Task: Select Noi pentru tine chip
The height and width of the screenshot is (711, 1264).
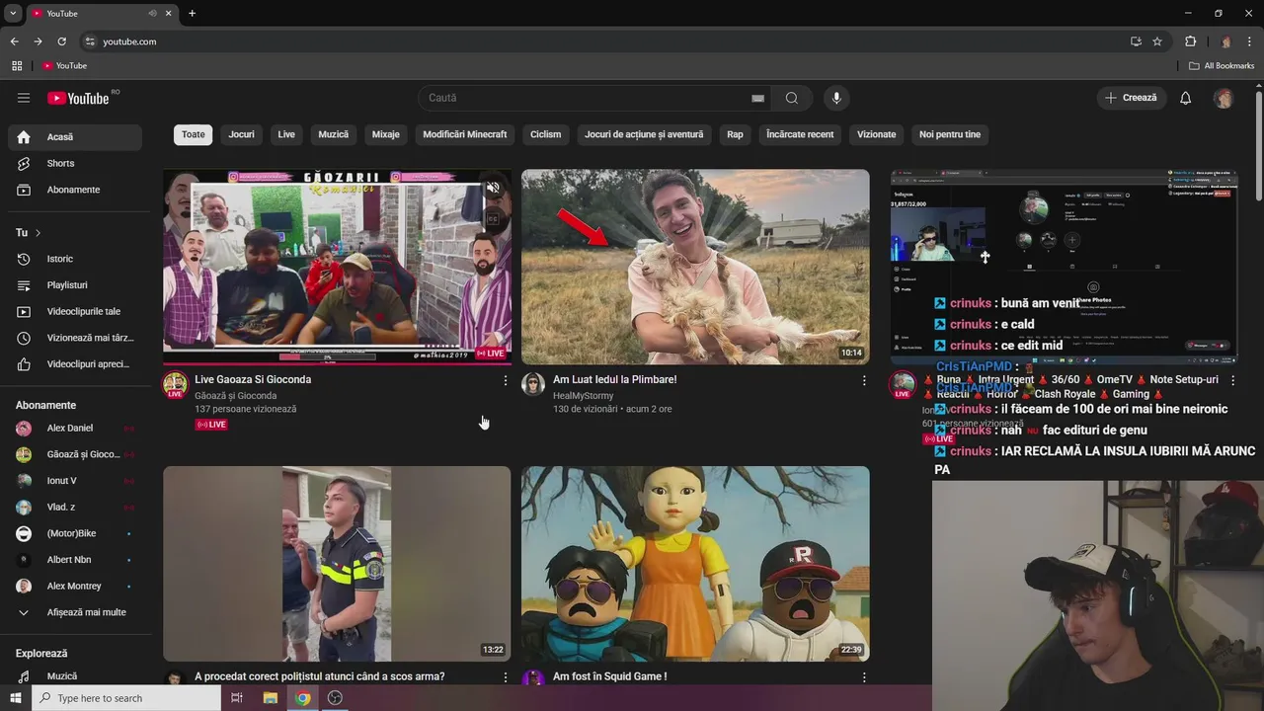Action: click(950, 134)
